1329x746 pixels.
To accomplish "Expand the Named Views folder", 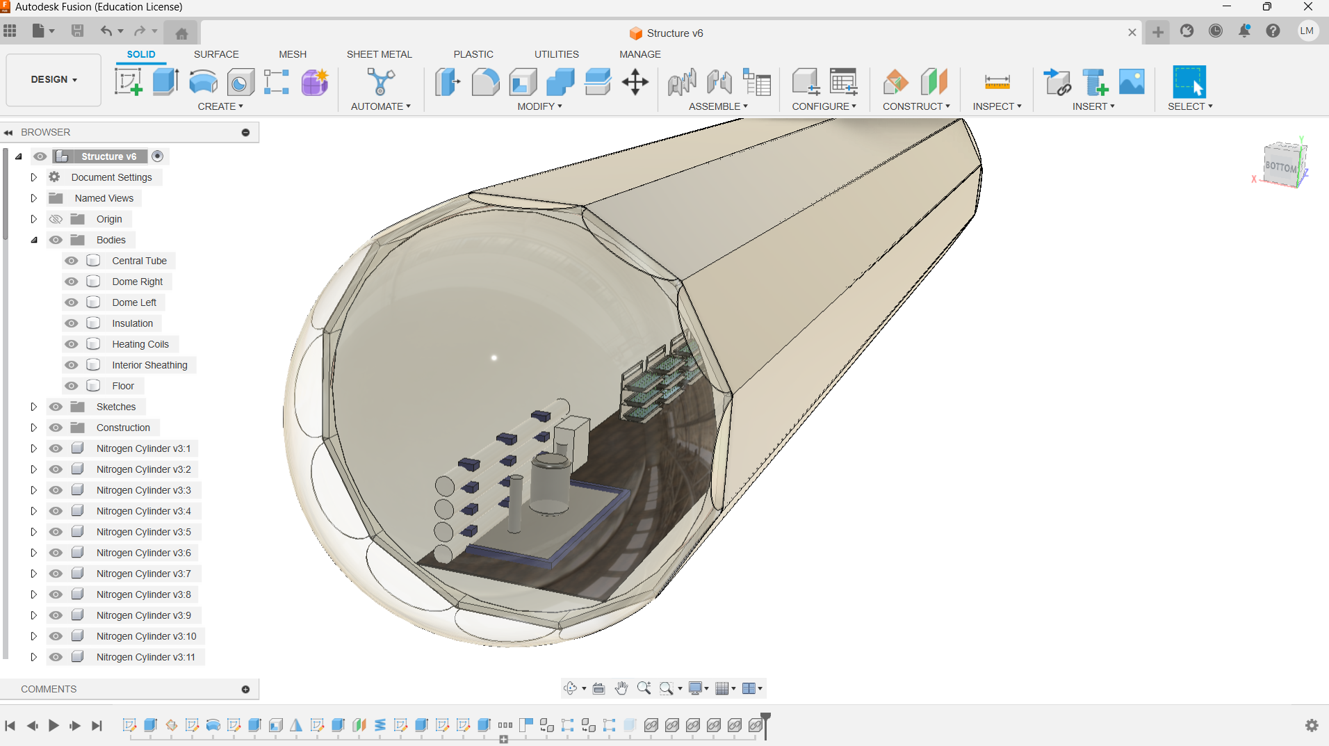I will 33,198.
